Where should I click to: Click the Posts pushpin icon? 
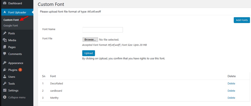(x=5, y=33)
